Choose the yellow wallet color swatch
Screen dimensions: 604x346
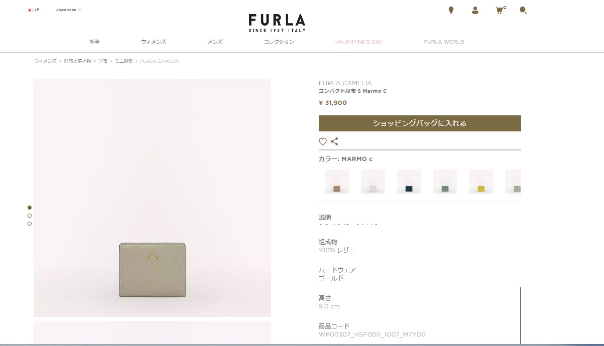tap(481, 182)
